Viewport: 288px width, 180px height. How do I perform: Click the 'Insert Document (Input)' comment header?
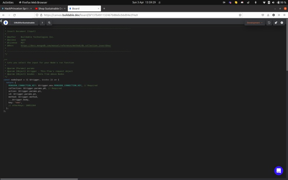pyautogui.click(x=21, y=31)
